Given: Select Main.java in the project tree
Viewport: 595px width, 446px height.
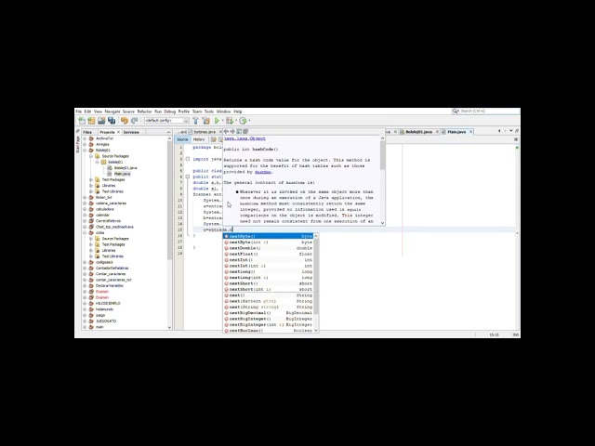Looking at the screenshot, I should point(122,174).
